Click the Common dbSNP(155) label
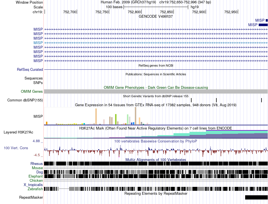This screenshot has height=204, width=268. pos(25,100)
